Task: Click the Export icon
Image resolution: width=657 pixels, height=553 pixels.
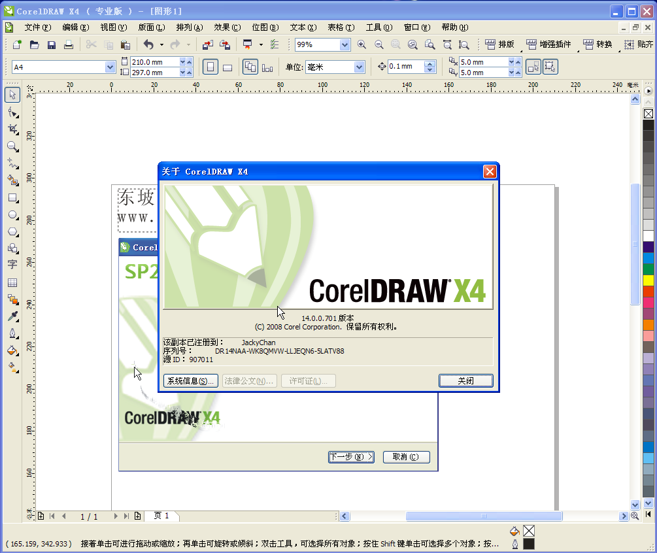Action: pos(225,44)
